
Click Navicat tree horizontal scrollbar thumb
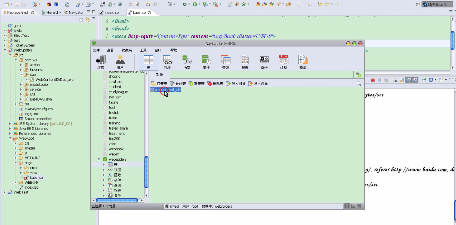[x=117, y=200]
